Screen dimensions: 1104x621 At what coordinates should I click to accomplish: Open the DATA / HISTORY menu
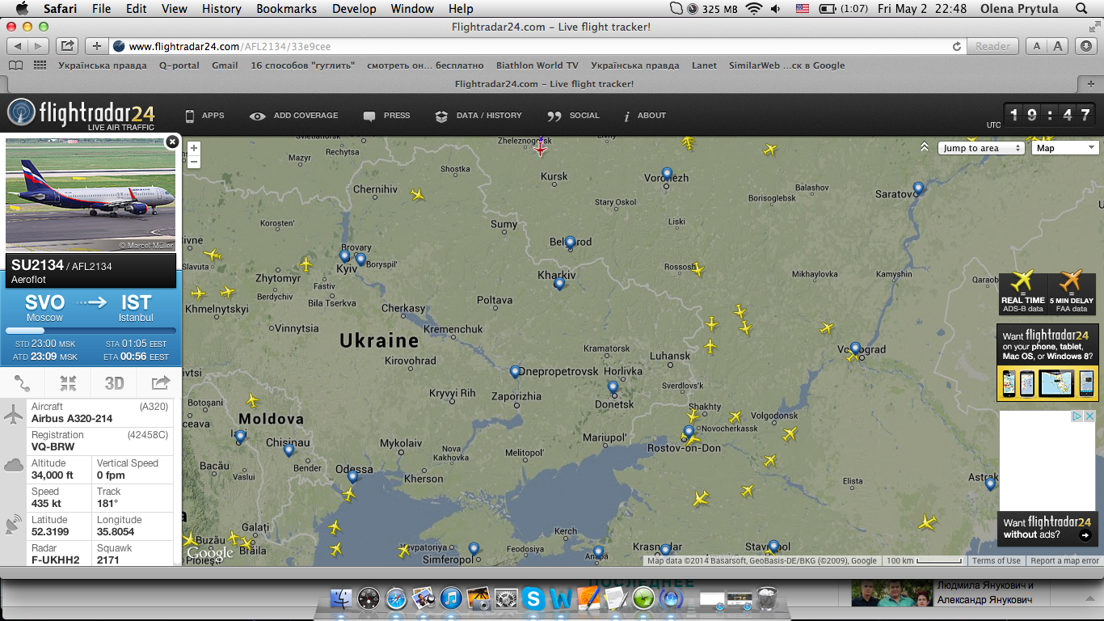pyautogui.click(x=478, y=116)
